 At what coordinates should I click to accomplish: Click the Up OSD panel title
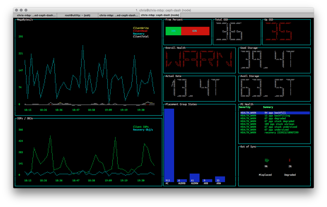(269, 20)
